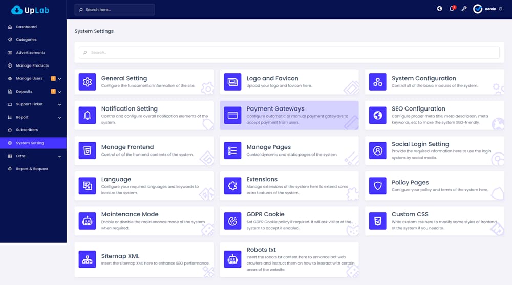Click the Notification Setting bell icon
Viewport: 512px width, 285px height.
(87, 115)
